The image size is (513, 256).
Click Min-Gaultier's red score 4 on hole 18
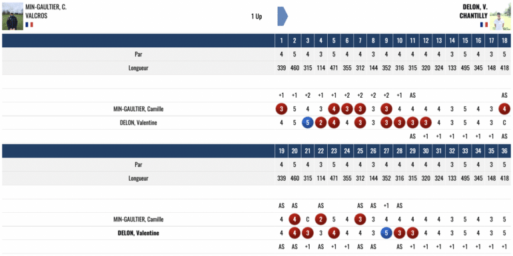click(x=504, y=109)
